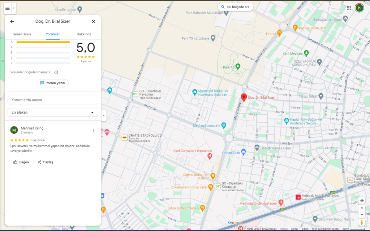The width and height of the screenshot is (370, 231).
Task: Click the Paçacı Şaban Usta restaurant pin
Action: 295,27
